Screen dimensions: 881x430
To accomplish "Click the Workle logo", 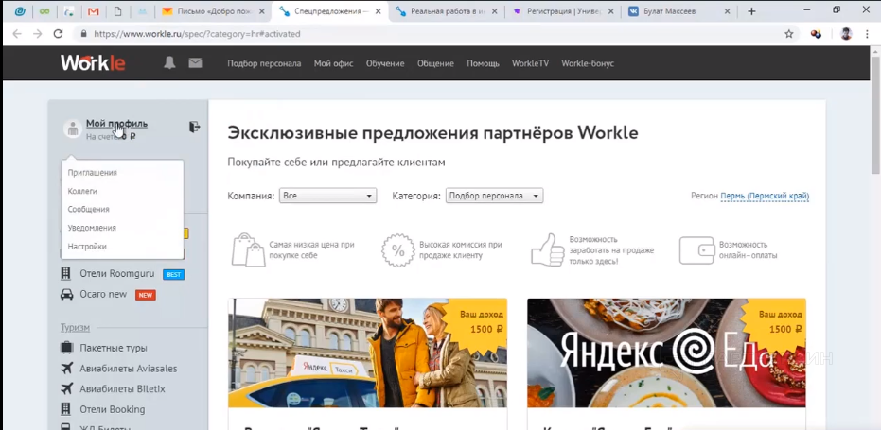I will click(x=93, y=63).
